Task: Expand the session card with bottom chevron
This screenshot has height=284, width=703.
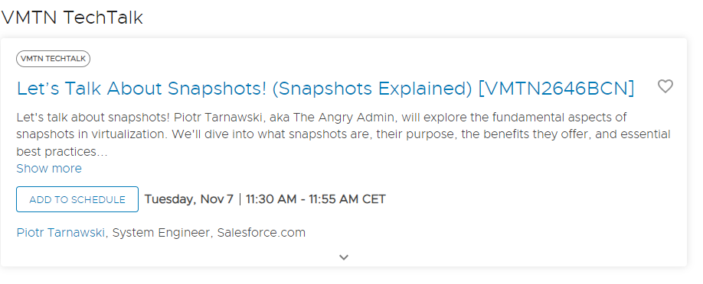Action: [344, 257]
